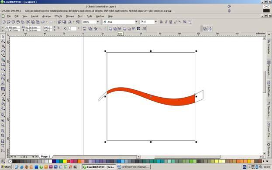This screenshot has height=170, width=272.
Task: Click the Create boundary icon in property bar
Action: point(138,29)
